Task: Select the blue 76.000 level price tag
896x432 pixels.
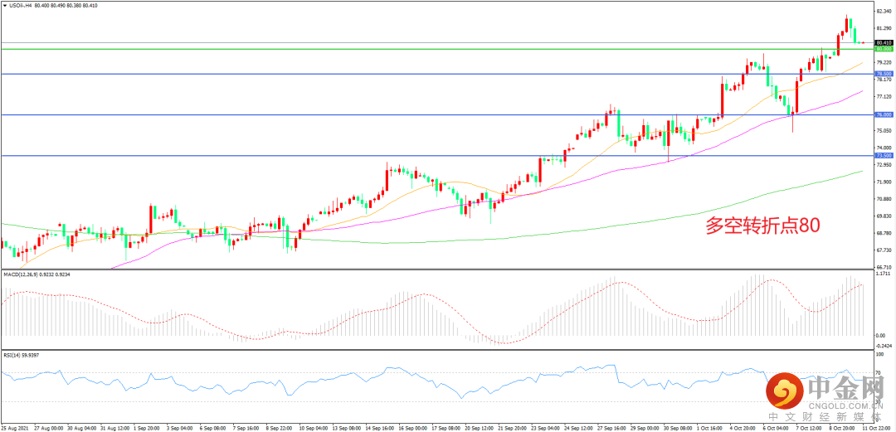Action: tap(884, 115)
